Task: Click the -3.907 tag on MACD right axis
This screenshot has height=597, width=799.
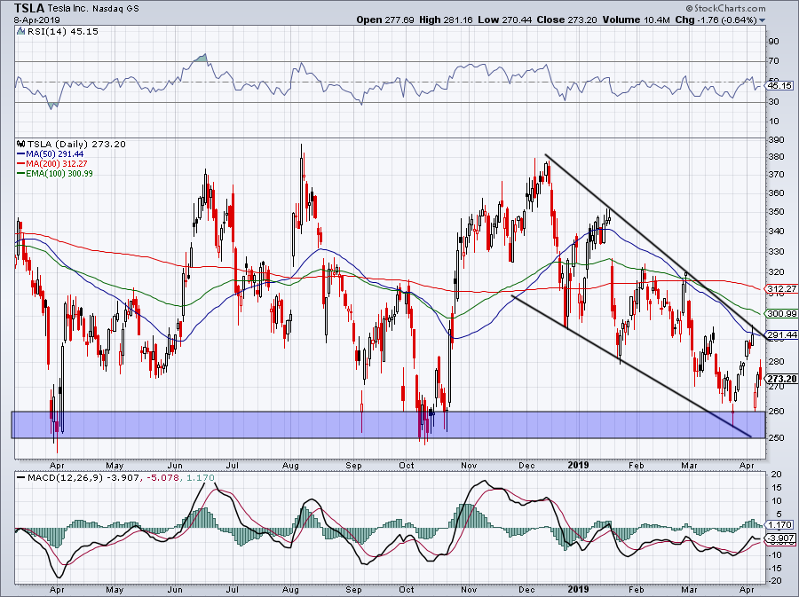Action: pos(781,538)
